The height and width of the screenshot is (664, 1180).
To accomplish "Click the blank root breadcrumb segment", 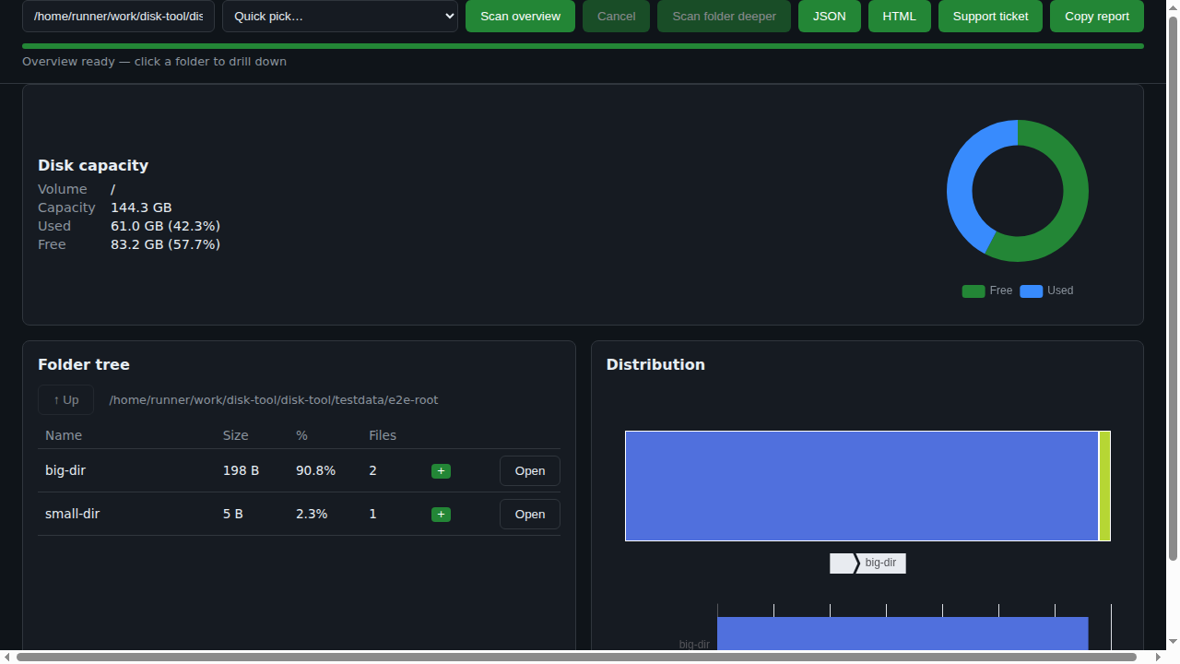I will click(x=842, y=563).
